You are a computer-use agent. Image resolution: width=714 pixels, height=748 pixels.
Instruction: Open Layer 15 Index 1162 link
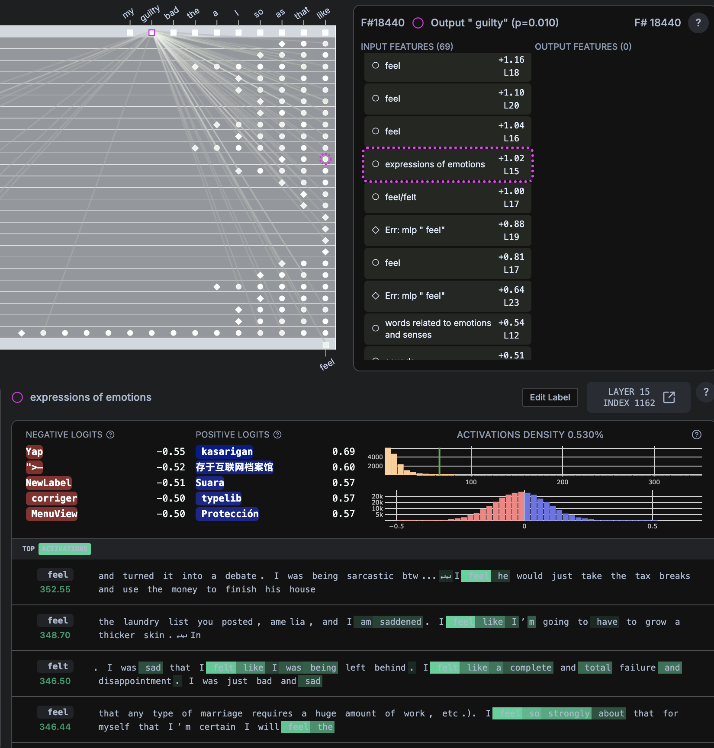tap(638, 397)
